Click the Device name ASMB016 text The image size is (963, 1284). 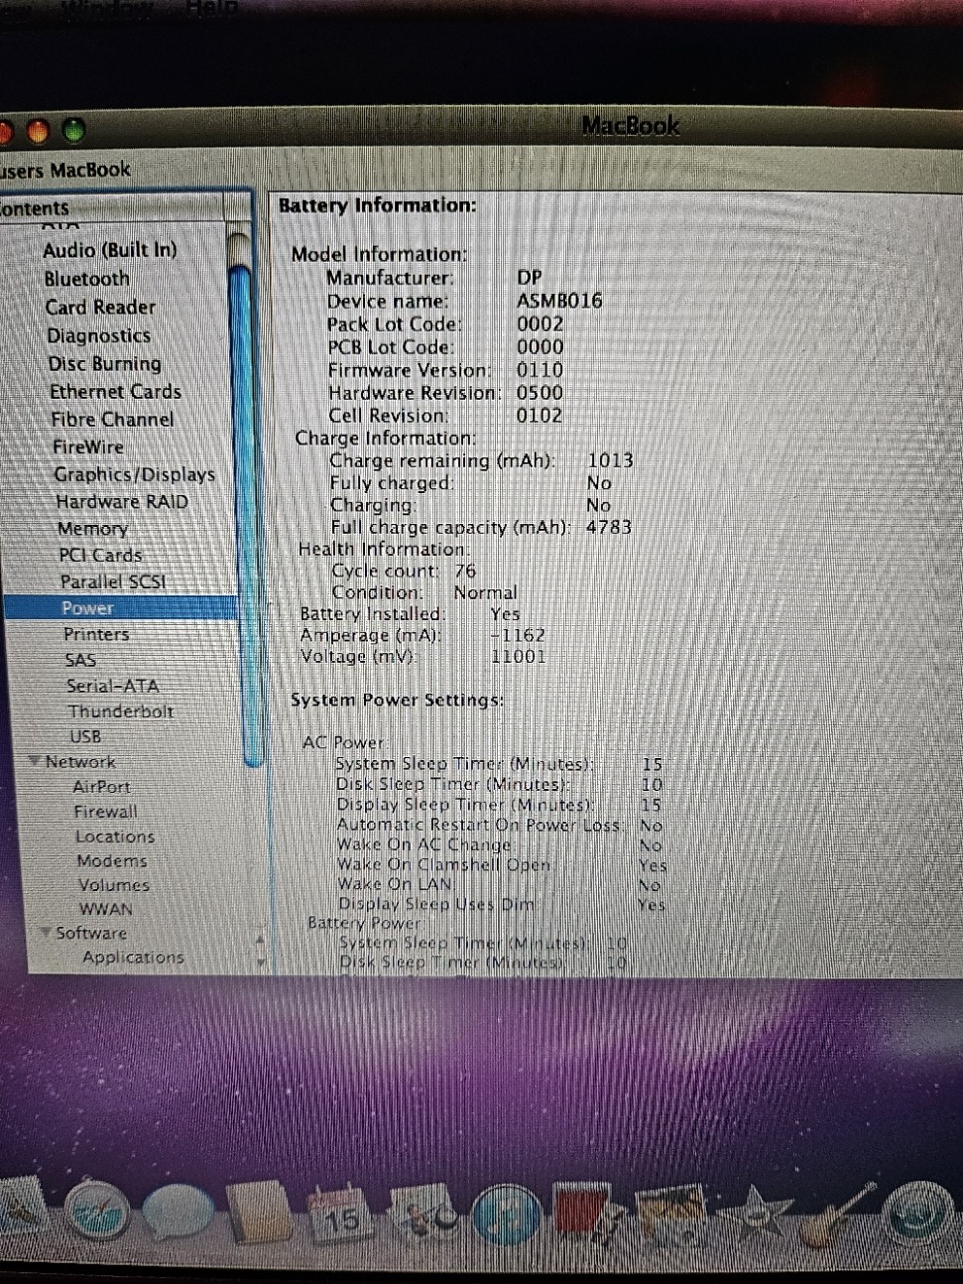click(x=560, y=301)
